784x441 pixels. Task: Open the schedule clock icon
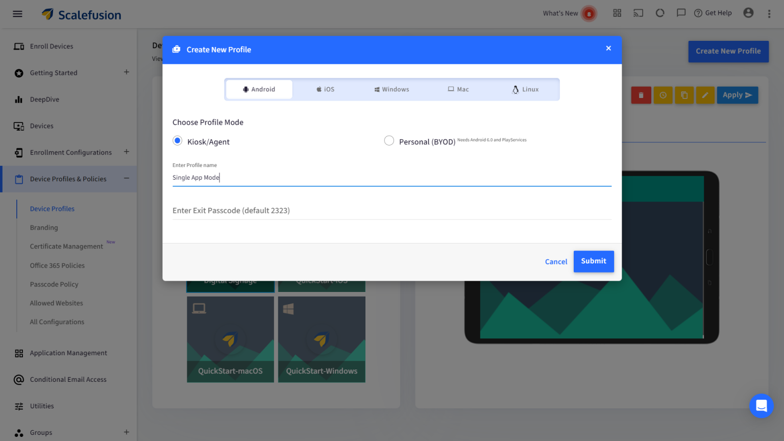pos(663,95)
